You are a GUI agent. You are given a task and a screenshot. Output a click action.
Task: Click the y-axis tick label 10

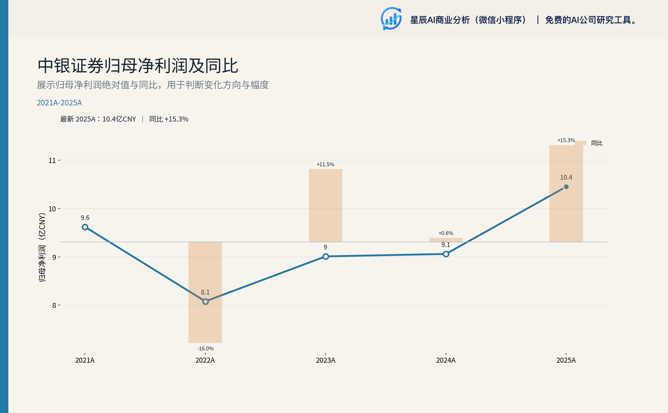click(x=52, y=209)
